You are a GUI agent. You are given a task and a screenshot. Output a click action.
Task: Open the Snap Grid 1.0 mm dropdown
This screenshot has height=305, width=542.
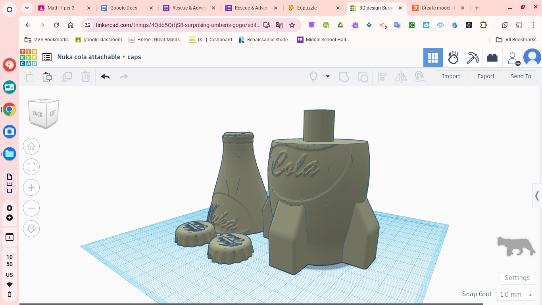516,294
